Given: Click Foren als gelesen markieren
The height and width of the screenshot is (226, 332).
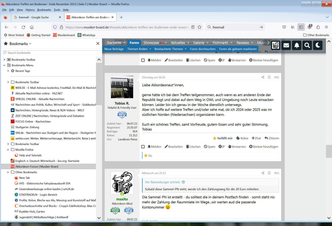Looking at the screenshot, I should click(238, 49).
